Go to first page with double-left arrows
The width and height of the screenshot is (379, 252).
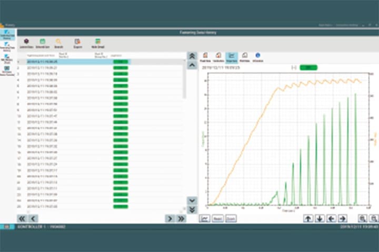click(22, 218)
